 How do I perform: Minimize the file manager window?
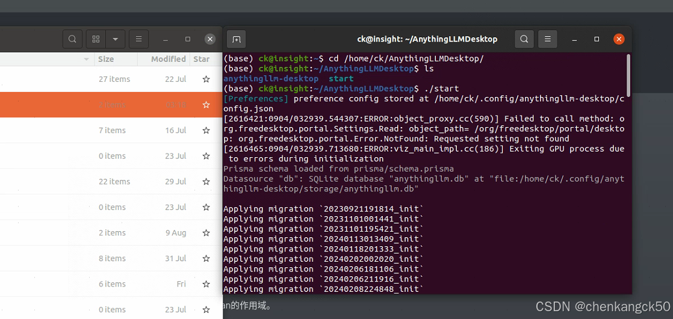coord(166,39)
